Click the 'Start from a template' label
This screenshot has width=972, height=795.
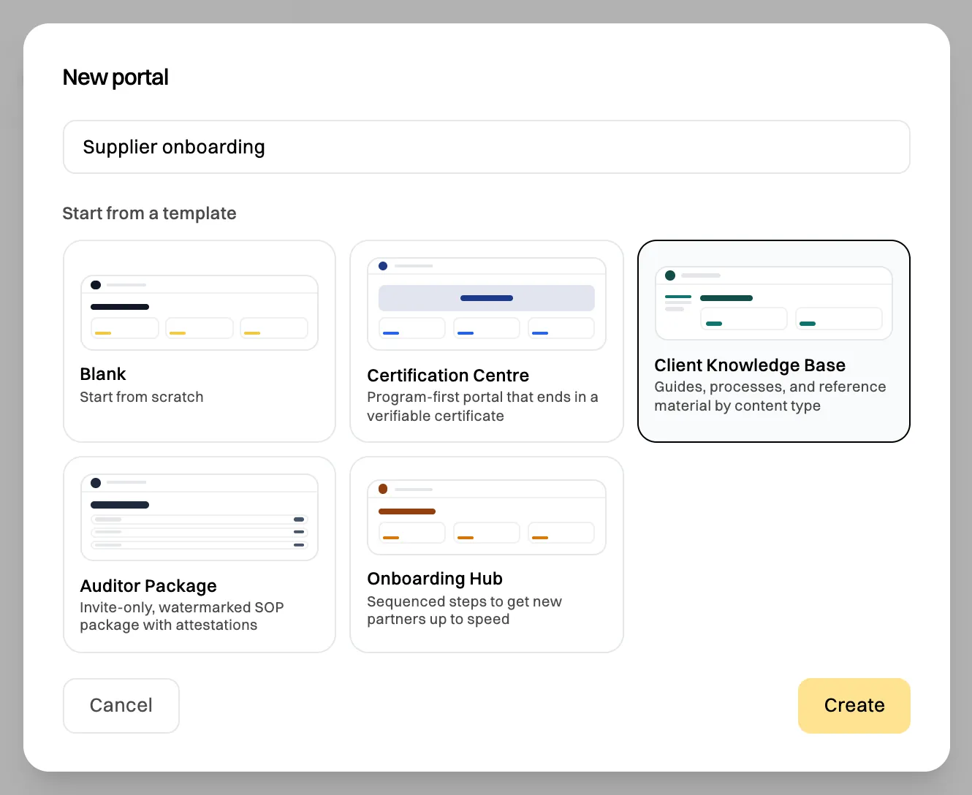point(150,213)
